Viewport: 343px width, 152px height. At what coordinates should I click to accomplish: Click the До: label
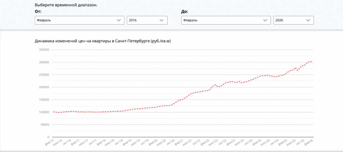pos(185,11)
